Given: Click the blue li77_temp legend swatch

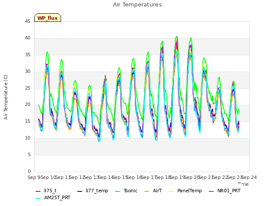Looking at the screenshot, I should [80, 191].
